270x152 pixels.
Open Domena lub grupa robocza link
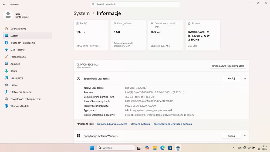[x=112, y=124]
